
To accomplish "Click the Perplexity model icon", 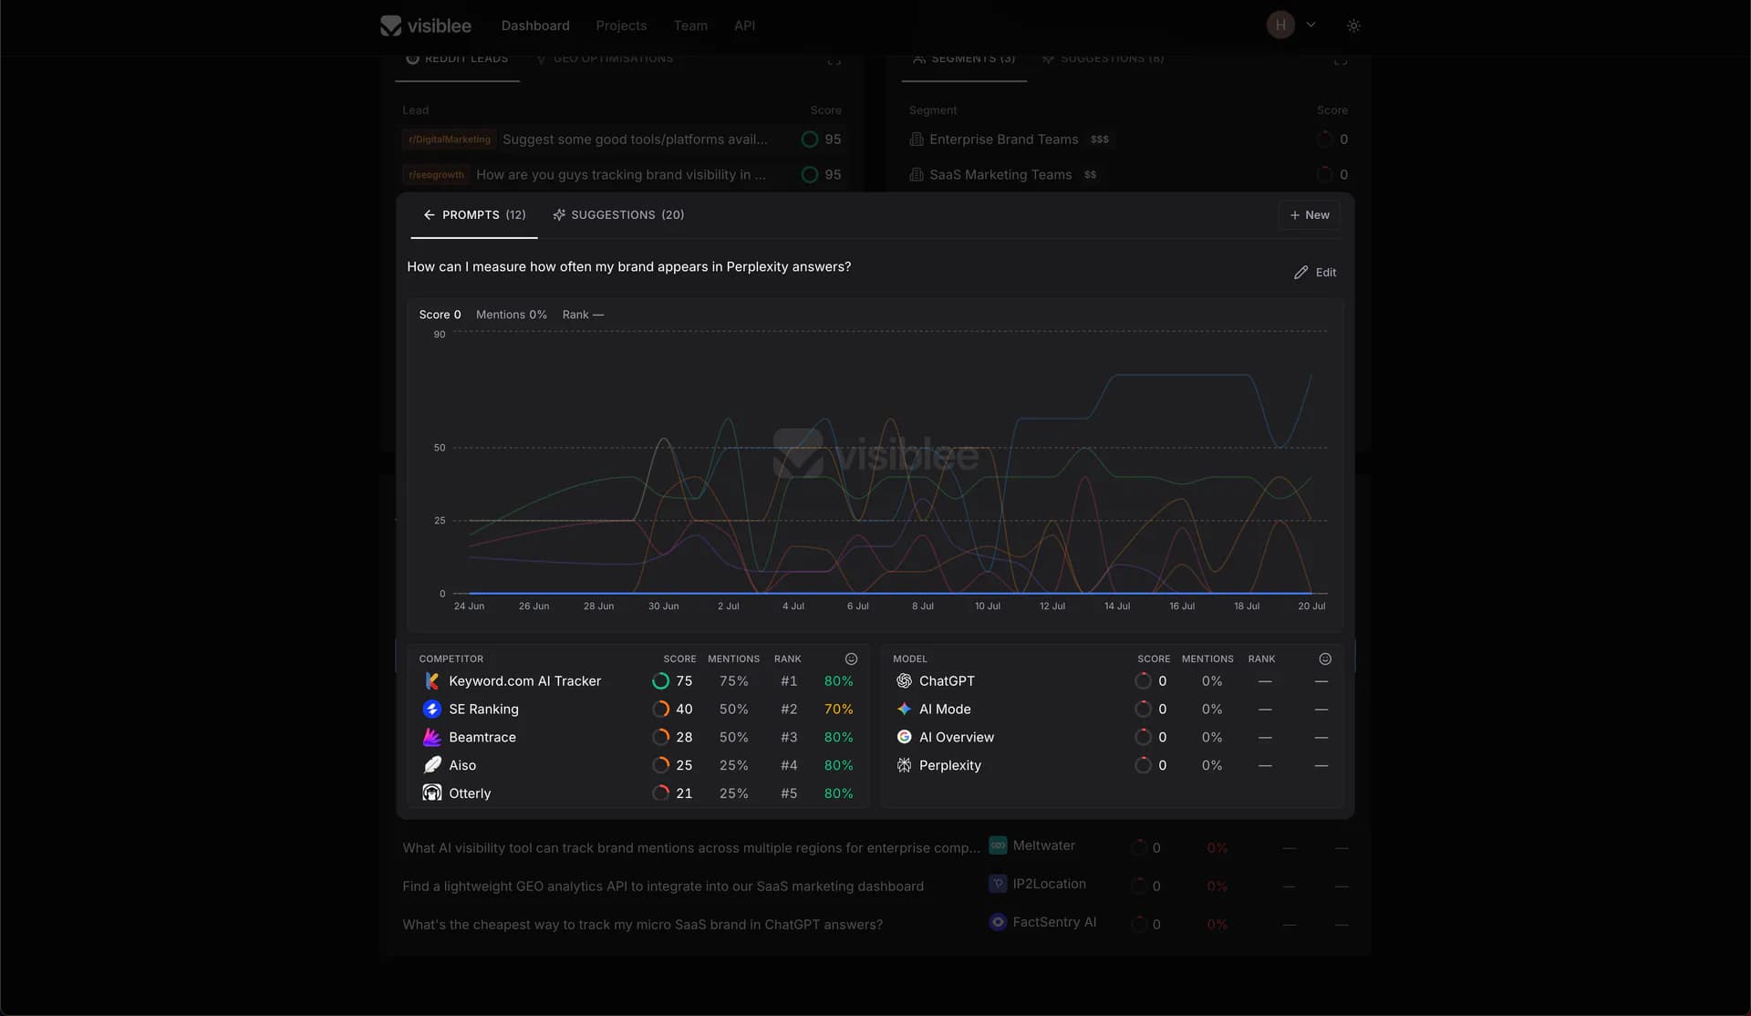I will 904,766.
